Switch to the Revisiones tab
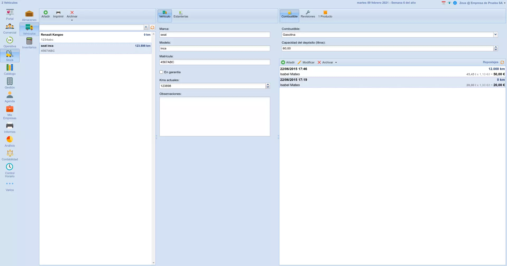The width and height of the screenshot is (507, 266). (308, 14)
